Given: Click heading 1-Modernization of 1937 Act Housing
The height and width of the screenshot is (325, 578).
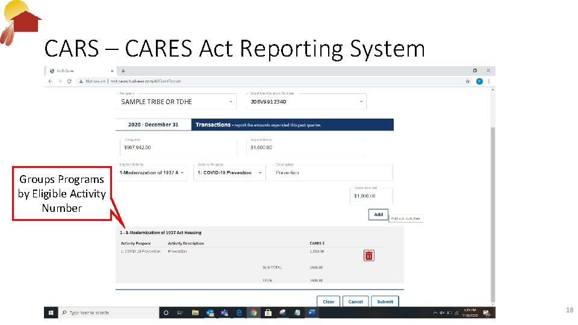Looking at the screenshot, I should coord(160,232).
